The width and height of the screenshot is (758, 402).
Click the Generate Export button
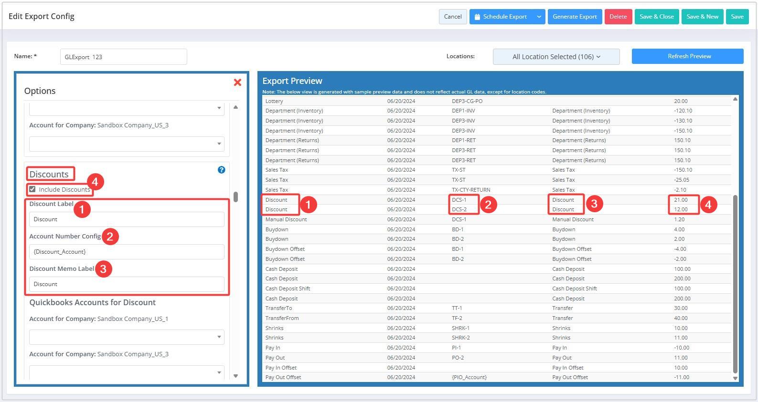point(575,17)
